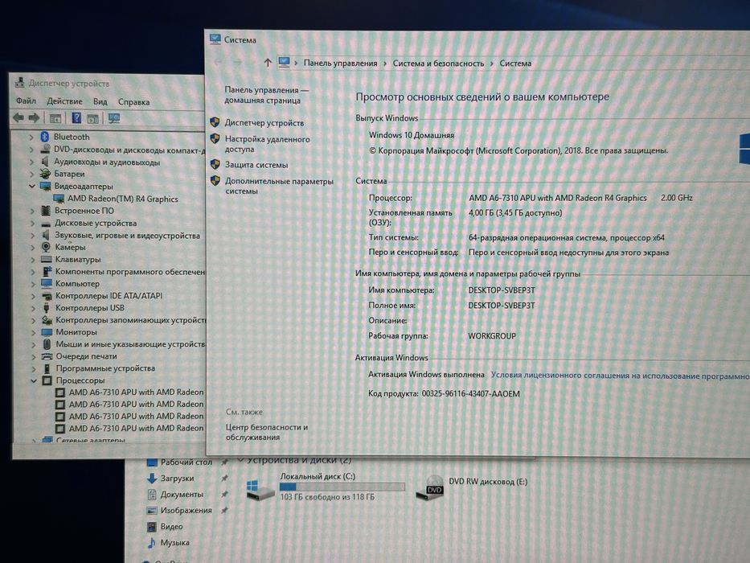Viewport: 750px width, 563px height.
Task: Expand the Bluetooth tree node
Action: [x=31, y=137]
